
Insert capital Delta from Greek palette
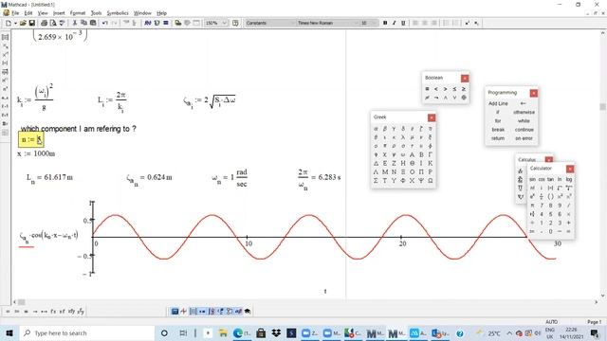376,163
